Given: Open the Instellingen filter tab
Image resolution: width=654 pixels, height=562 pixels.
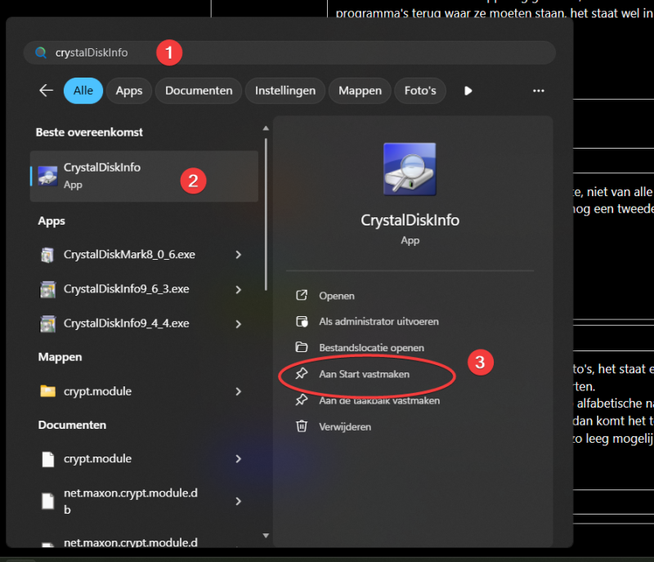Looking at the screenshot, I should (284, 91).
